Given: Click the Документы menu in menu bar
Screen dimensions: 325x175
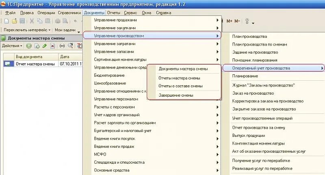Looking at the screenshot, I should [94, 13].
